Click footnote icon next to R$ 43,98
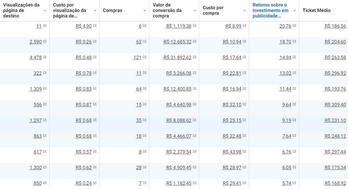The width and height of the screenshot is (348, 189). point(244,151)
